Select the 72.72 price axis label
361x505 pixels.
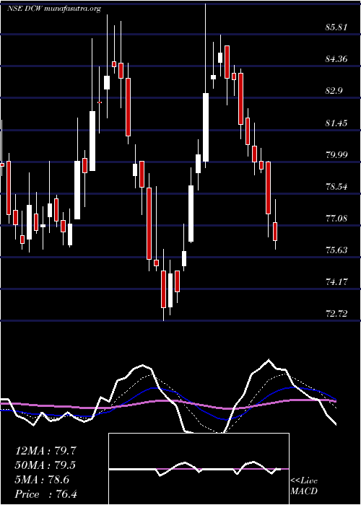(x=336, y=314)
